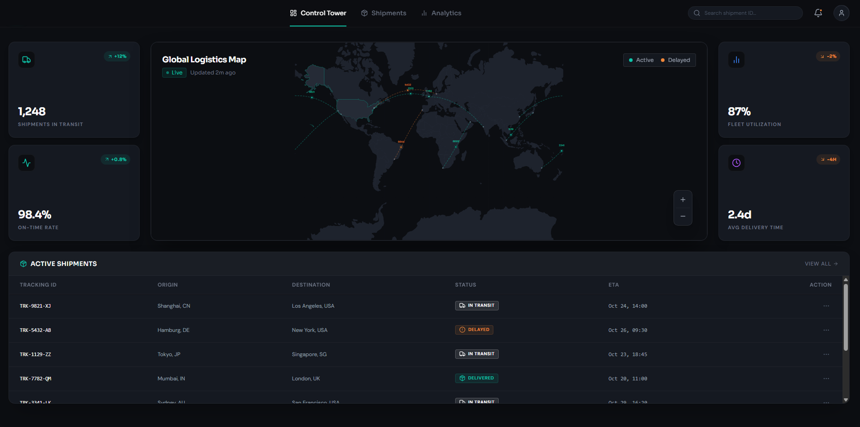Toggle the Delayed shipments map legend
The image size is (860, 427).
[x=675, y=60]
